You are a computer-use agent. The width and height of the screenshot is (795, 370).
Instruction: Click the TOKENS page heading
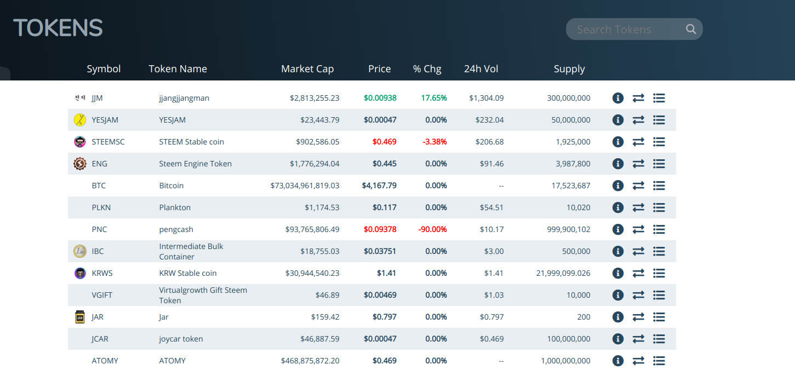(58, 28)
